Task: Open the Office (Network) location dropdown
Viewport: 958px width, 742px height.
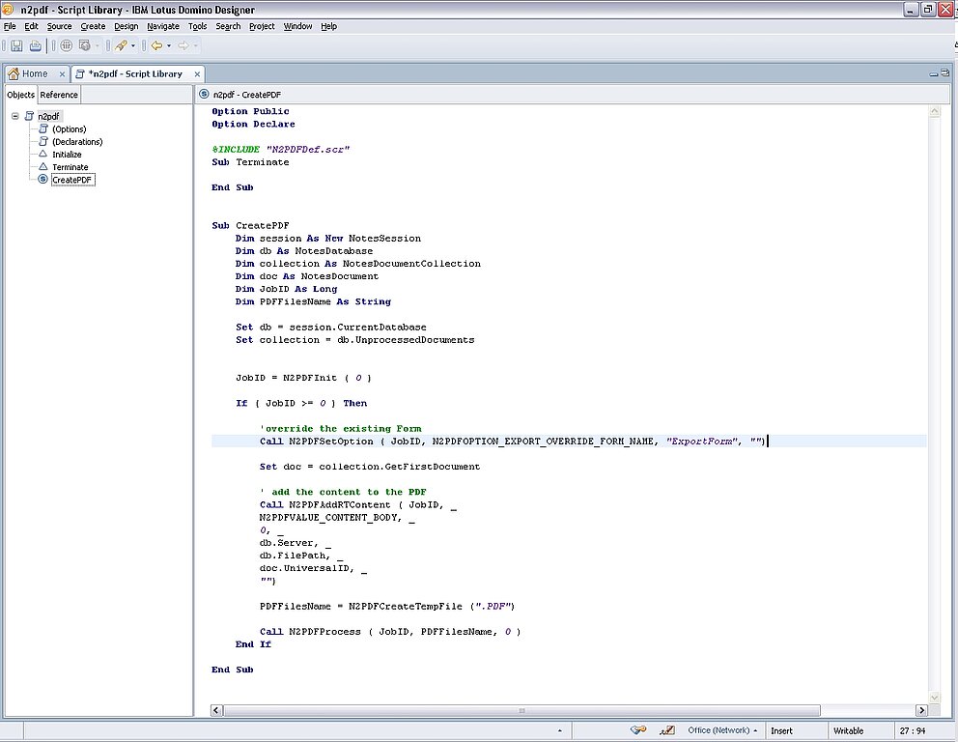Action: 722,730
